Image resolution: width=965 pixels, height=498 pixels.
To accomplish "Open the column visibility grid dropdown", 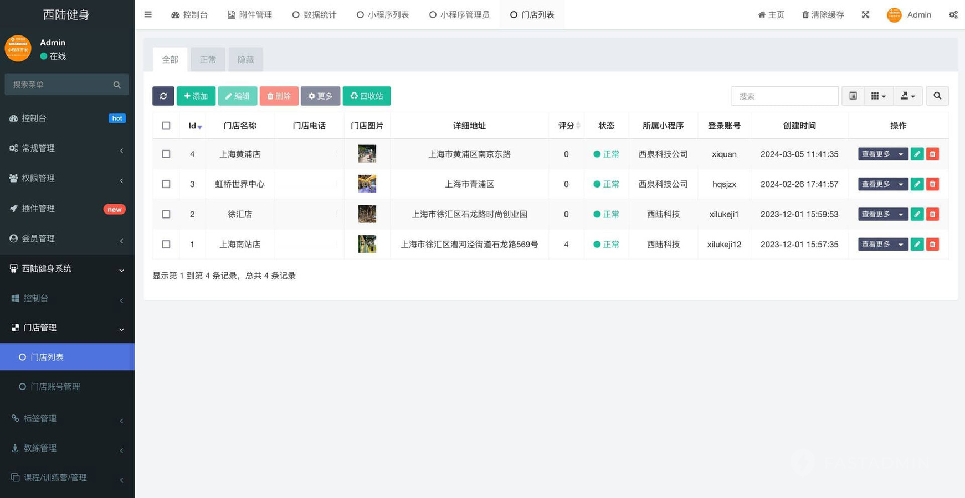I will pyautogui.click(x=877, y=96).
